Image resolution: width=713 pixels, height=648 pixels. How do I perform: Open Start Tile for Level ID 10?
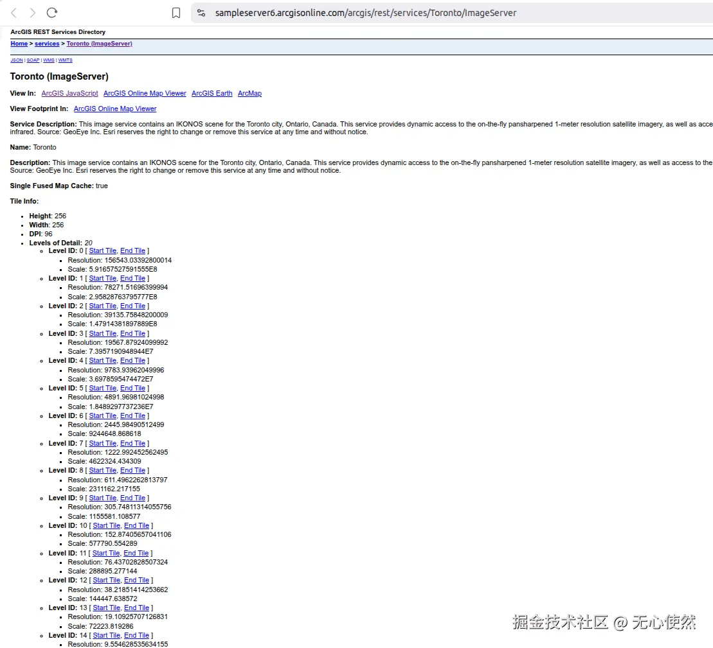[107, 525]
